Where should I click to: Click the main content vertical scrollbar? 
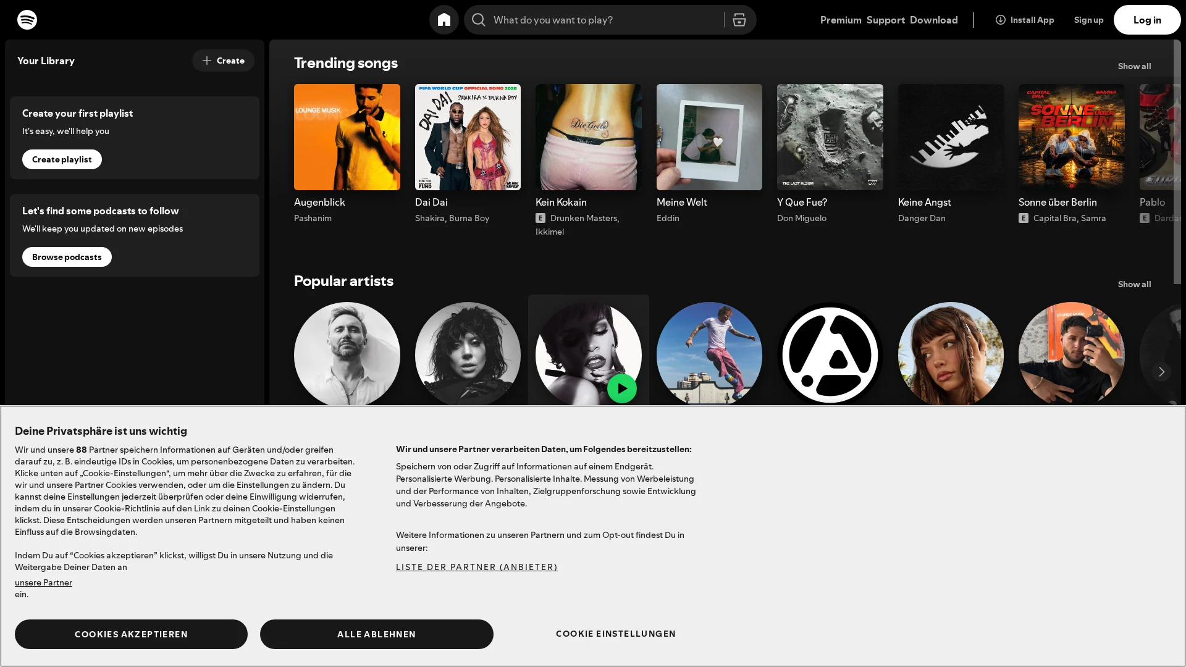(x=1177, y=162)
